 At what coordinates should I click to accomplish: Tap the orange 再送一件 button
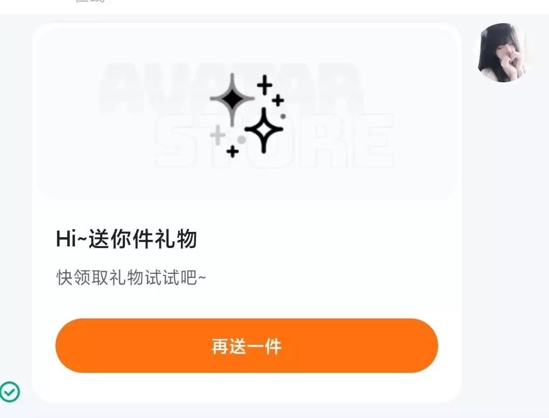[247, 345]
